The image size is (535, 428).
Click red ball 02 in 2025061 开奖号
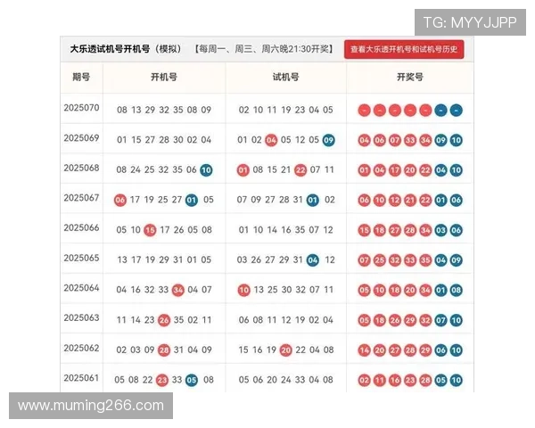[364, 380]
